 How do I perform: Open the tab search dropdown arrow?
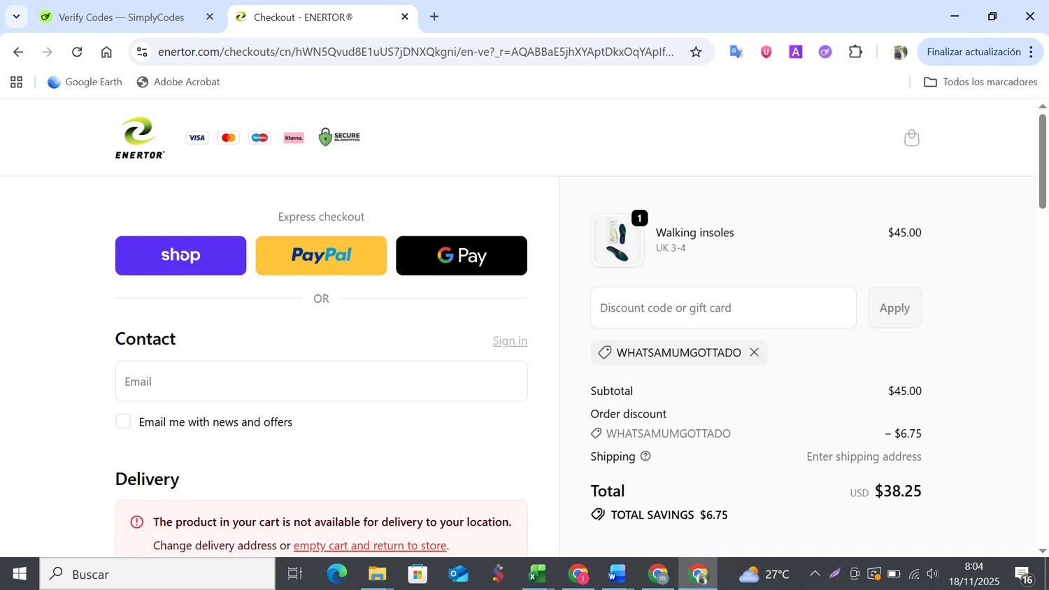[x=16, y=16]
